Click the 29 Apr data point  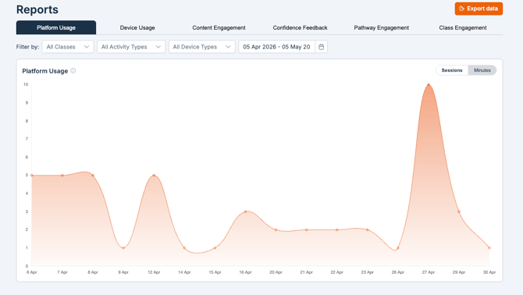(x=459, y=211)
